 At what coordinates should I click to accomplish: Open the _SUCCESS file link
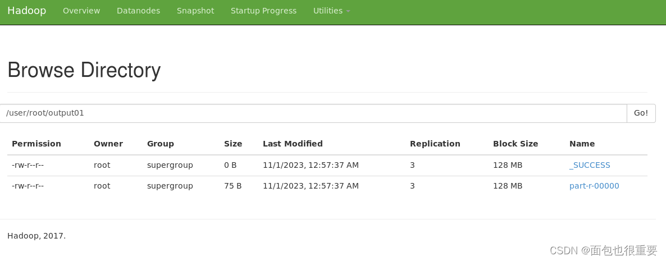pos(590,166)
